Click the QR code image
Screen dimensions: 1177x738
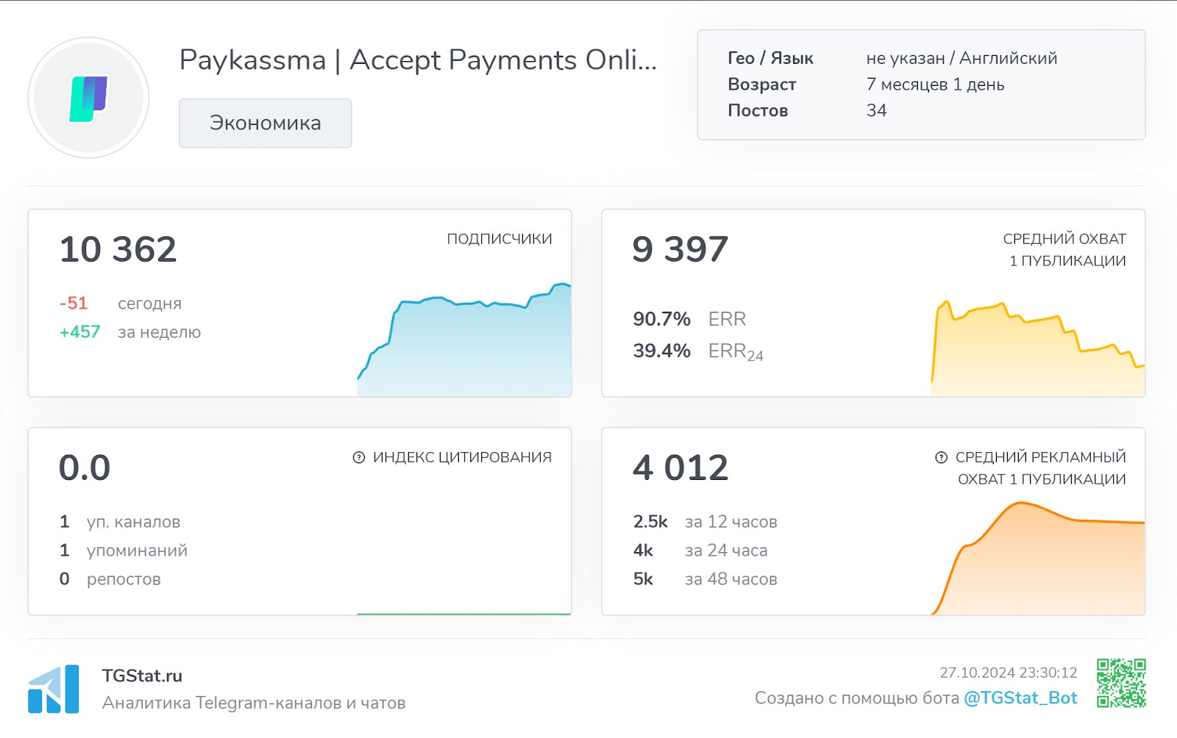point(1121,683)
